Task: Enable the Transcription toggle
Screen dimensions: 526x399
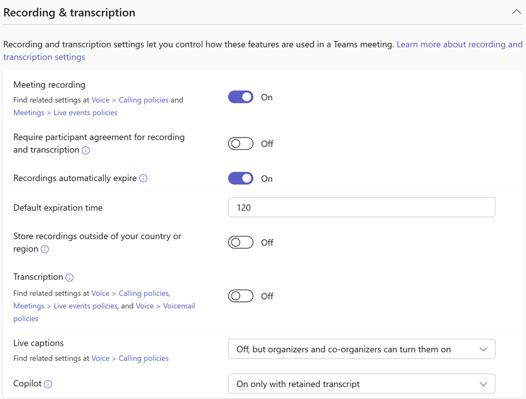Action: pos(240,296)
